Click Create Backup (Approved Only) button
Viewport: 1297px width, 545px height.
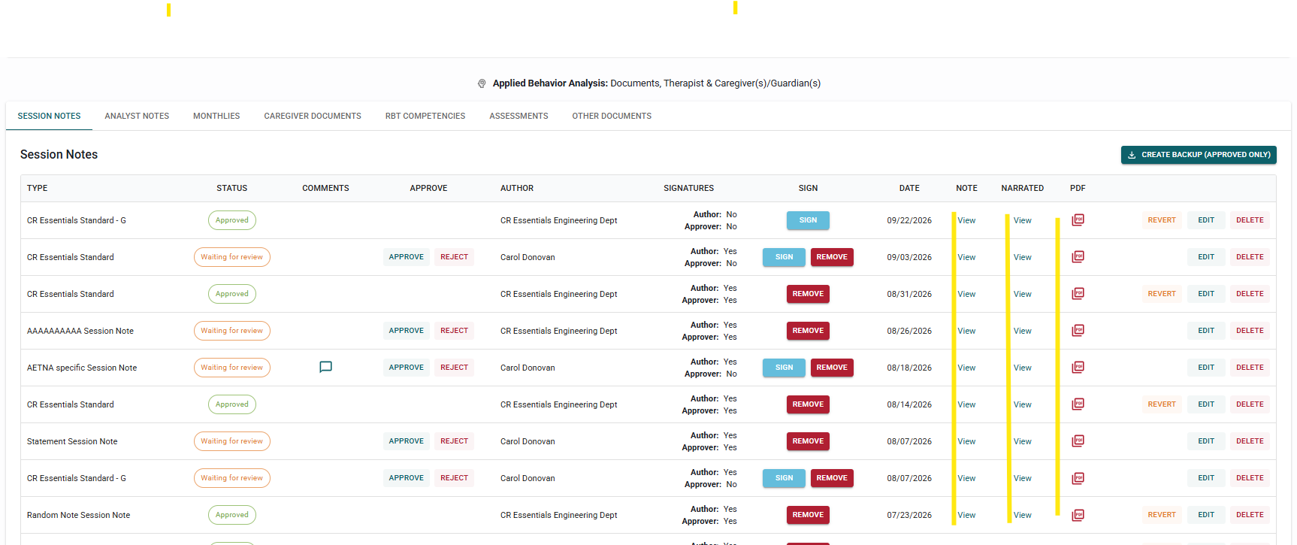tap(1199, 155)
